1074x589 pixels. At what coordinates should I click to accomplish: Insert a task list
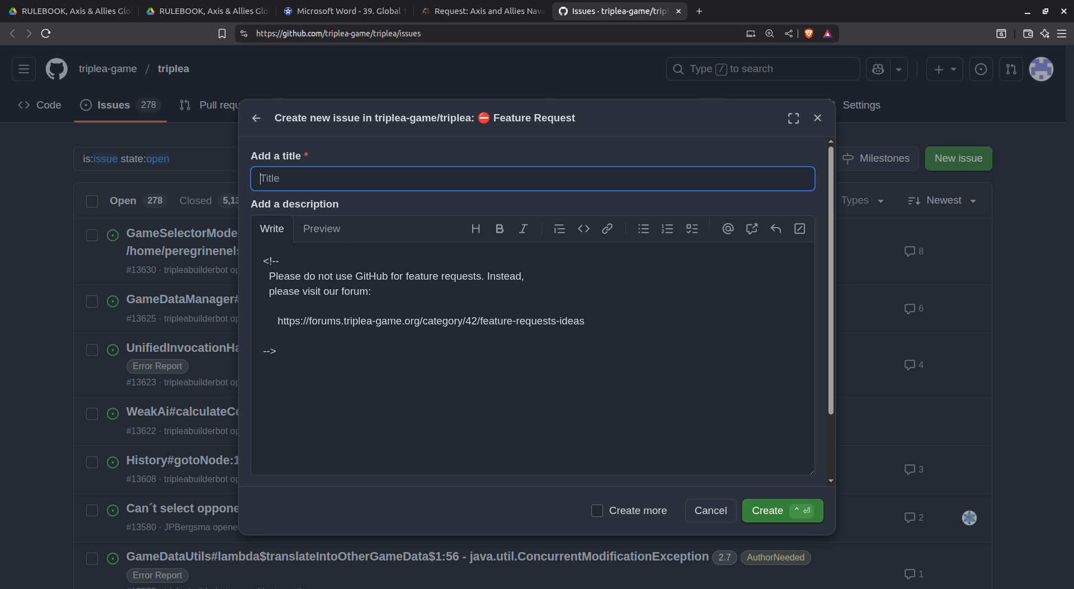point(692,229)
